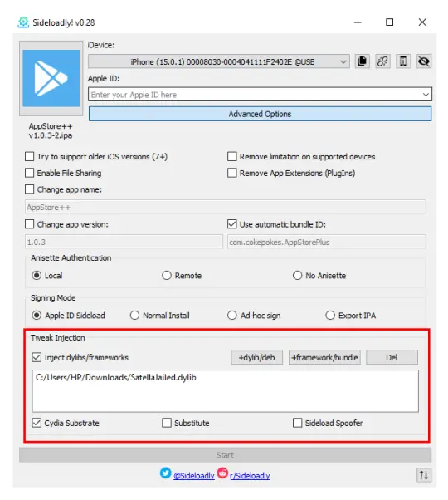Maximize the Sideloadly window

[x=389, y=22]
